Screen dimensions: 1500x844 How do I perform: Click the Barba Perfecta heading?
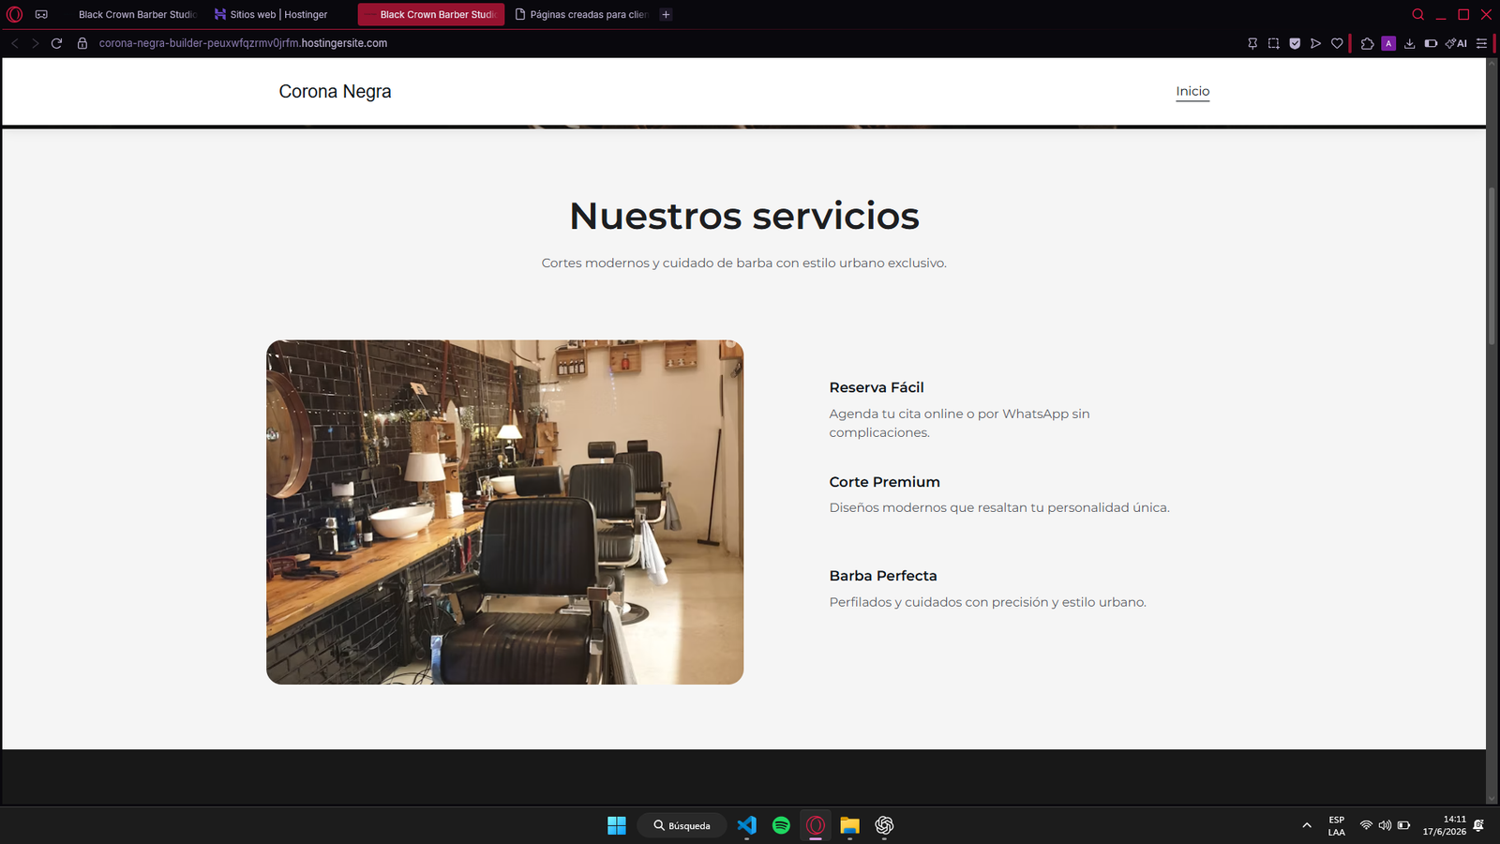pos(883,576)
